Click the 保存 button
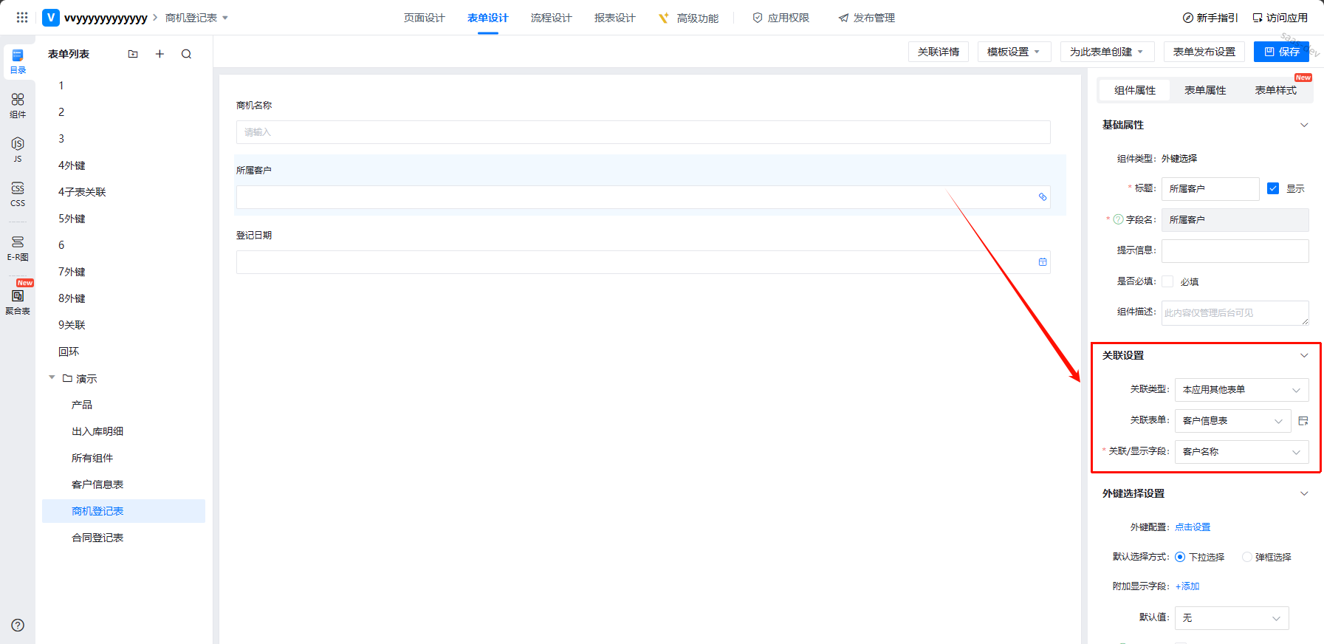 point(1281,52)
